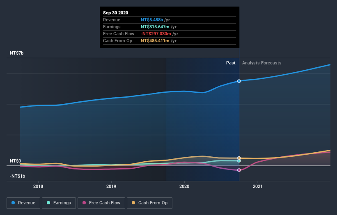337x215 pixels.
Task: Click the NT$0 y-axis label
Action: click(x=16, y=161)
